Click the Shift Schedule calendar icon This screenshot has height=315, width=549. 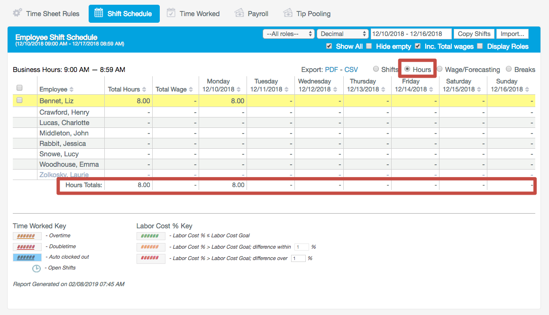[99, 13]
